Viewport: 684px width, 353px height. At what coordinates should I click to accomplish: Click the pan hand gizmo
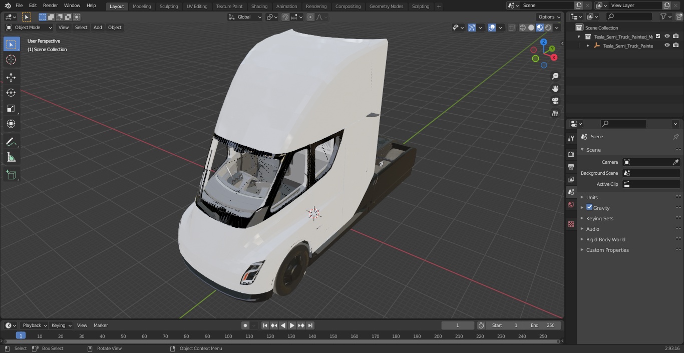coord(555,89)
